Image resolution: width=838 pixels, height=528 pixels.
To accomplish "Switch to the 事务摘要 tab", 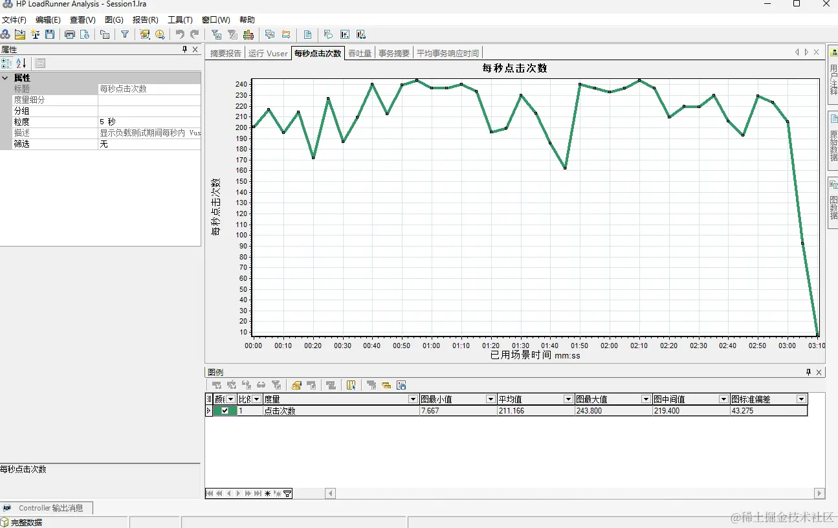I will click(394, 53).
